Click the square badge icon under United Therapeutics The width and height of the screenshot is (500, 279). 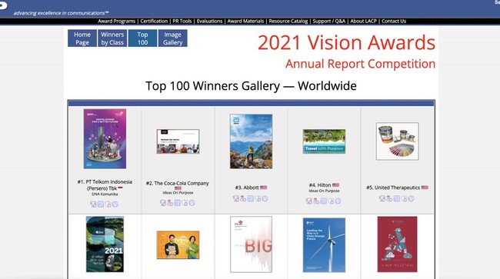click(x=396, y=199)
